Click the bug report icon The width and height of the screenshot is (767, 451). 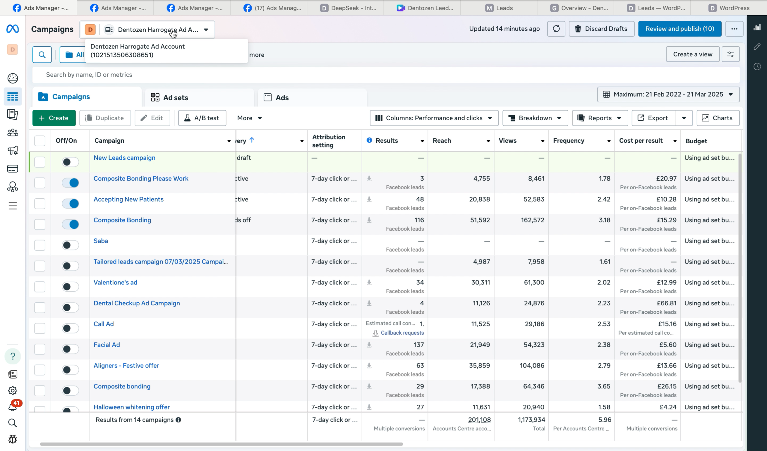coord(13,439)
